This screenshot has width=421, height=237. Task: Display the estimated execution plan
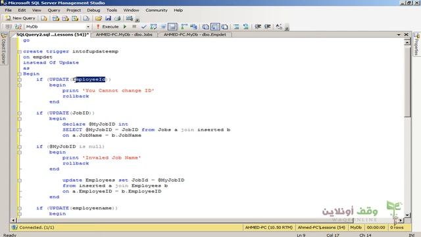click(x=153, y=26)
